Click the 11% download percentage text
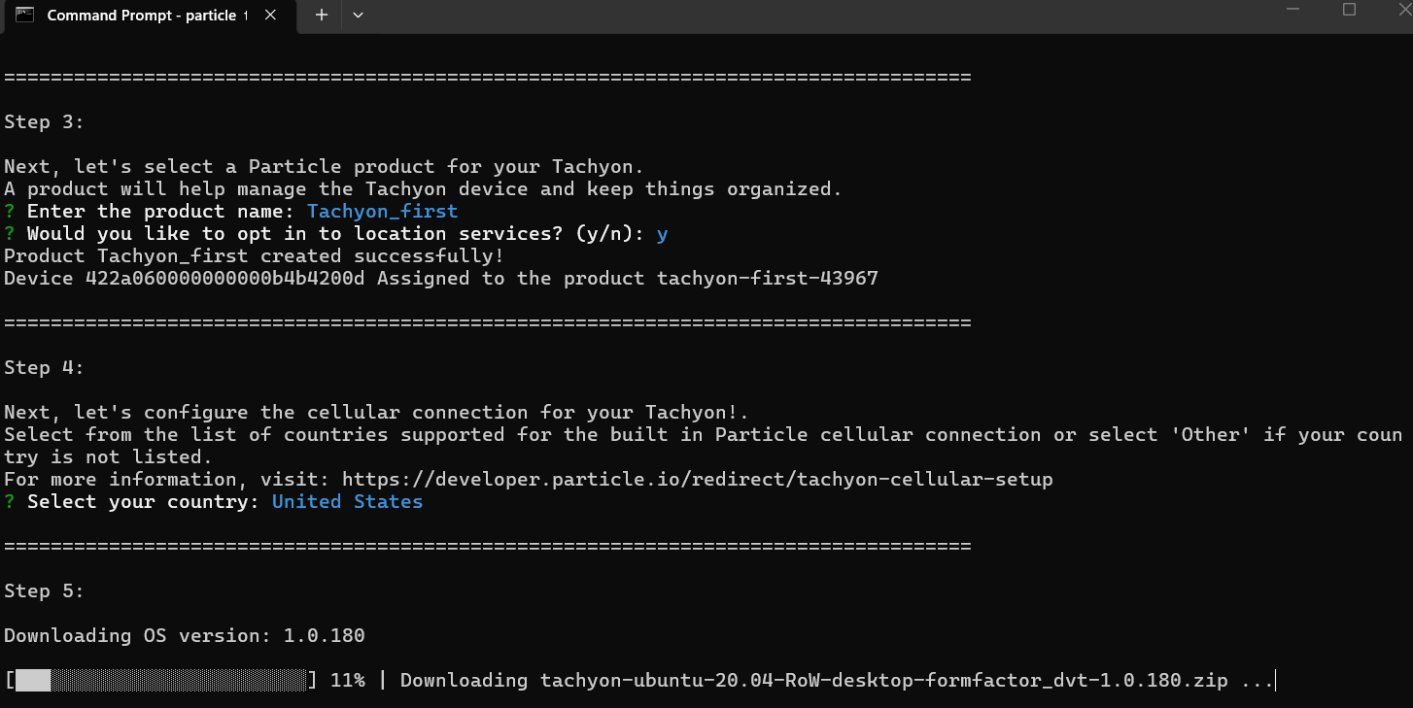Screen dimensions: 1413x708 pos(347,680)
